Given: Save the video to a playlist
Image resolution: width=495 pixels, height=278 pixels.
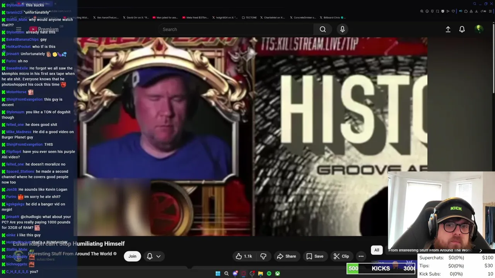Looking at the screenshot, I should tap(315, 256).
